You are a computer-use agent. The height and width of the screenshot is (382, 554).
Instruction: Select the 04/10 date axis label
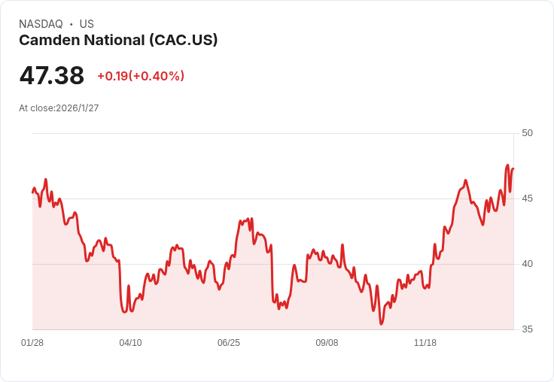[x=130, y=342]
